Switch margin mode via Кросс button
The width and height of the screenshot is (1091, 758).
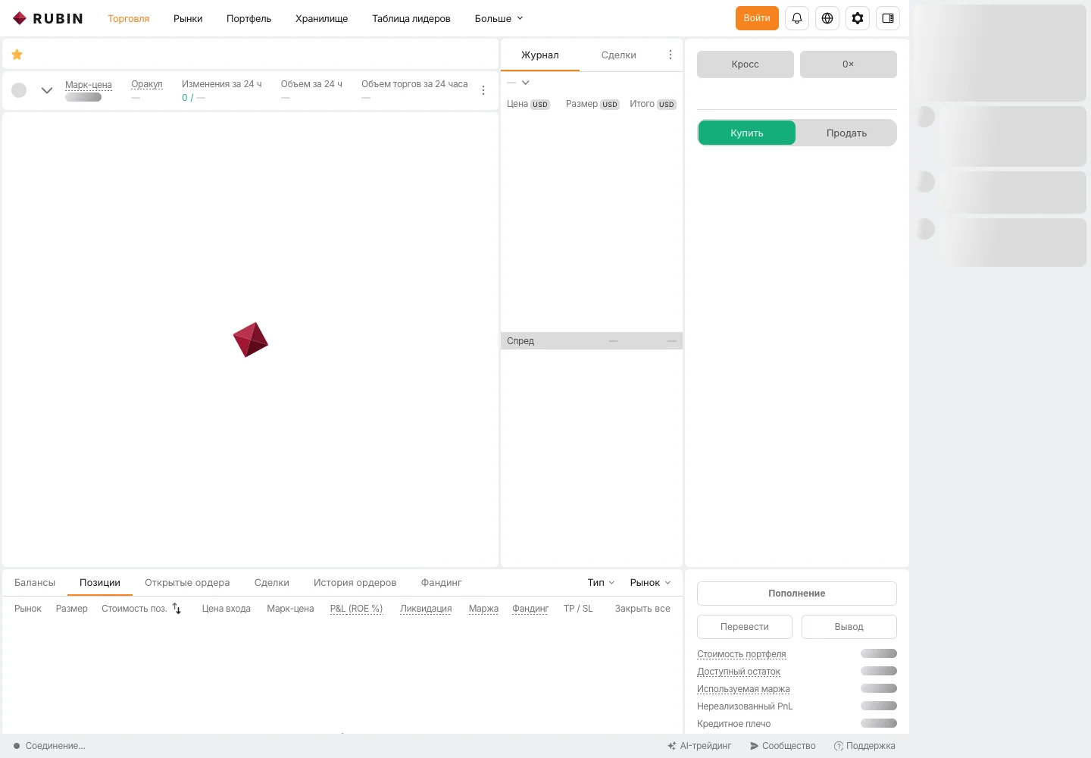746,64
